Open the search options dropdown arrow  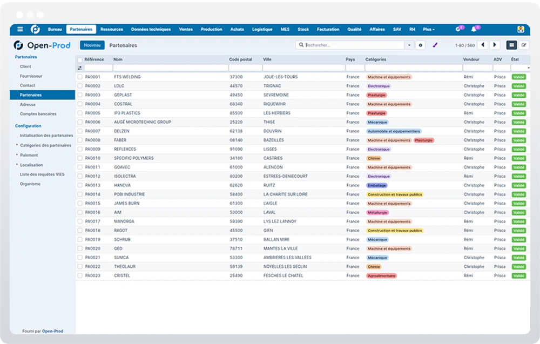[x=409, y=45]
